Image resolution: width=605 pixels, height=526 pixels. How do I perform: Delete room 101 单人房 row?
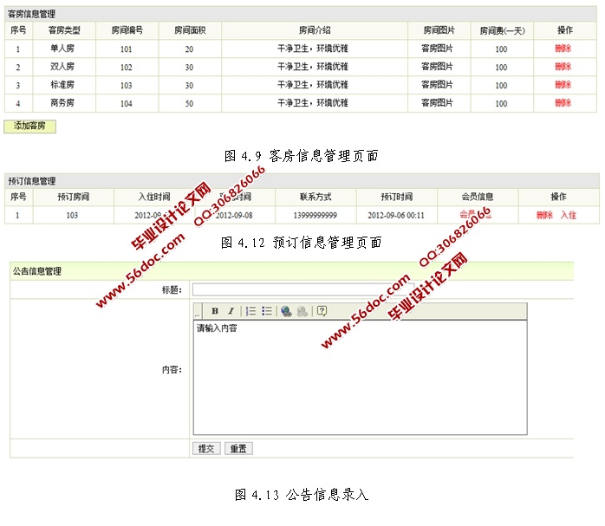pos(563,49)
